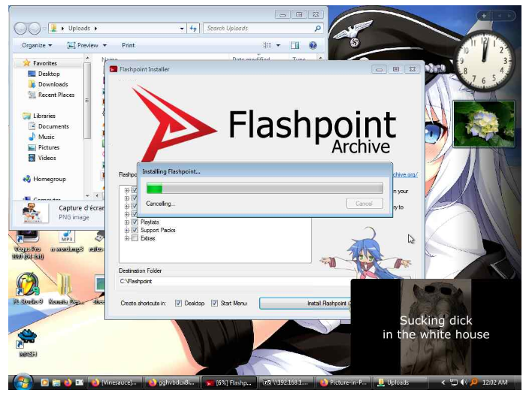
Task: Open Favorites in the navigation pane
Action: tap(45, 63)
